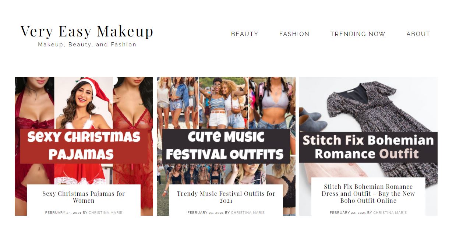Screen dimensions: 456x233
Task: Open the About page
Action: coord(418,34)
